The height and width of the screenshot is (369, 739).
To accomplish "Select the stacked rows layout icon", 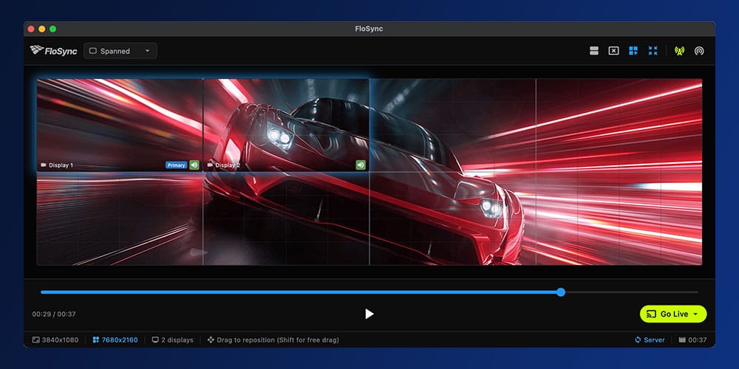I will (594, 51).
